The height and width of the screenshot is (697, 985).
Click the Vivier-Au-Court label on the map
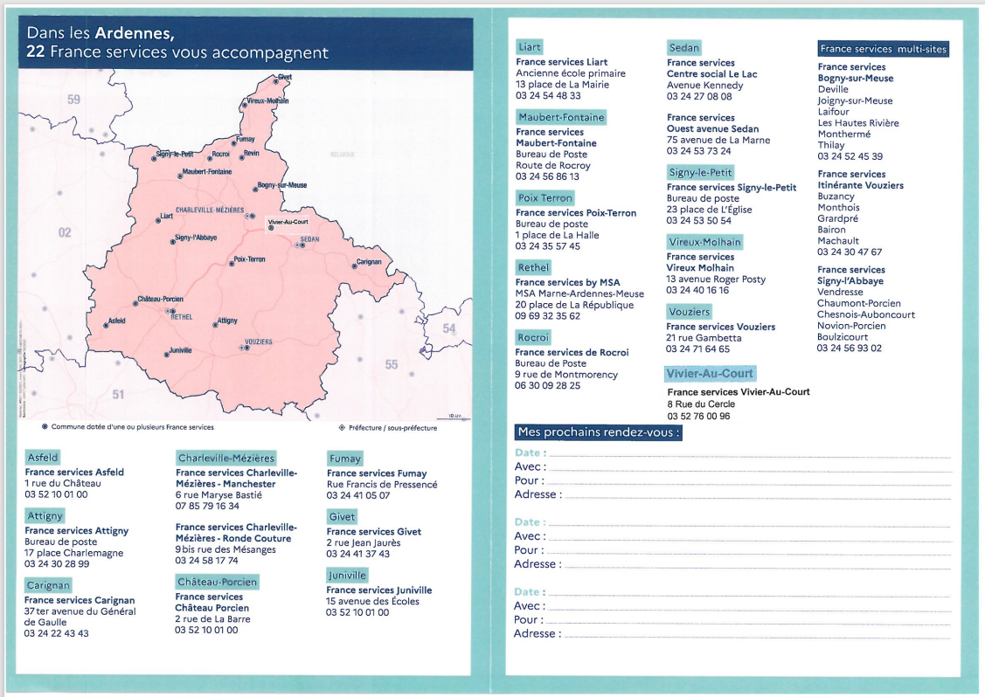[x=288, y=222]
